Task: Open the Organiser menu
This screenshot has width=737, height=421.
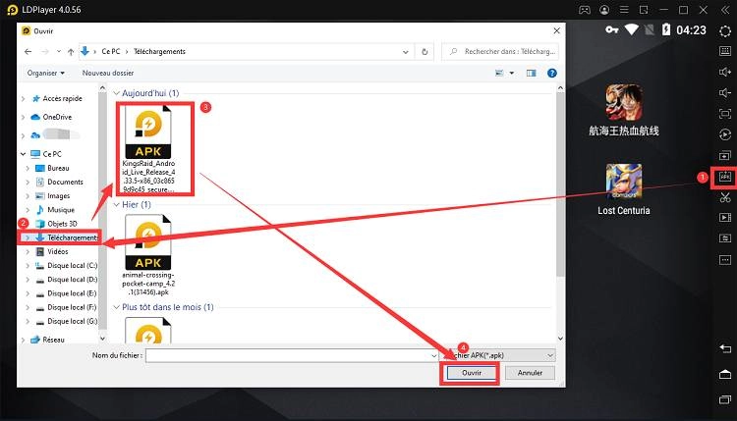Action: pos(45,73)
